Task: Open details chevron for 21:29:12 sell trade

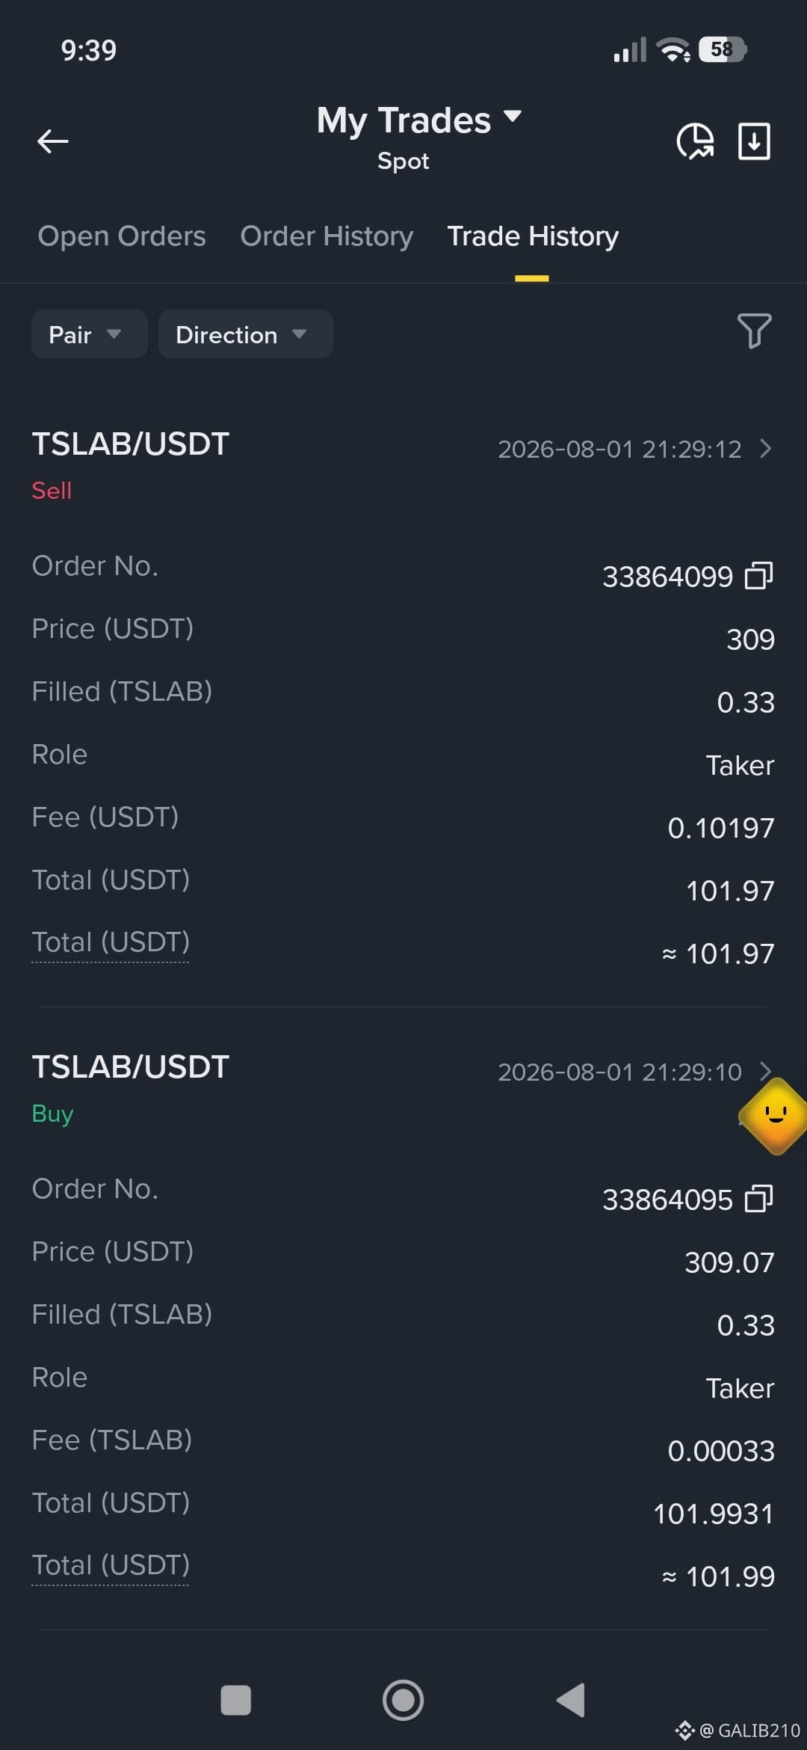Action: [x=765, y=449]
